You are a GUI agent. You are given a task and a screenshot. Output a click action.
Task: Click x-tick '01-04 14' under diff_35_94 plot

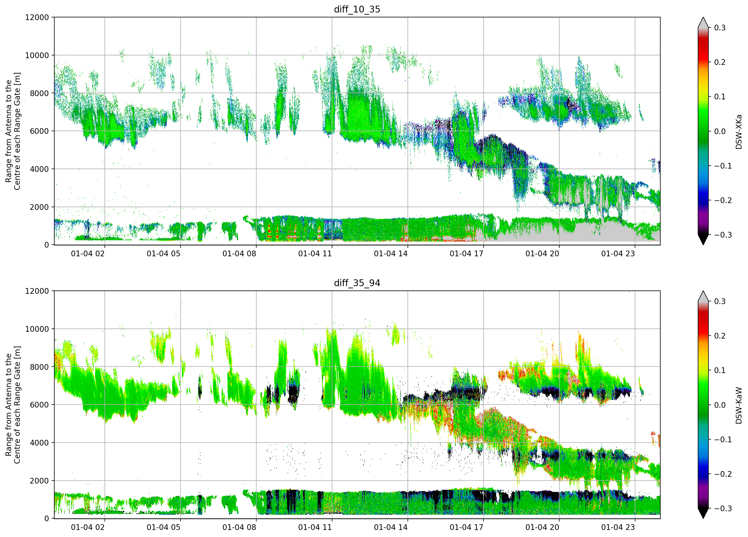coord(391,527)
